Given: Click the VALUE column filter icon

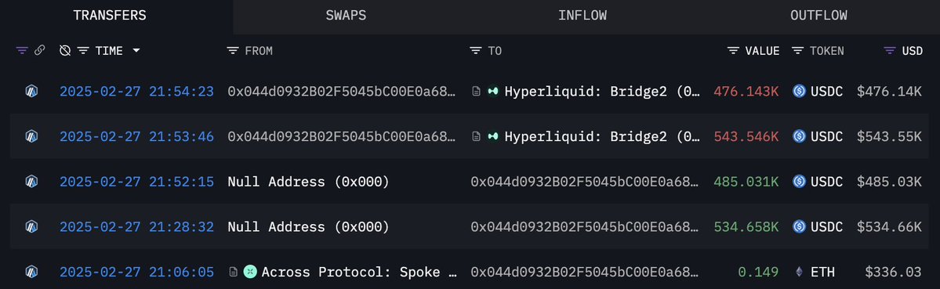Looking at the screenshot, I should coord(732,51).
